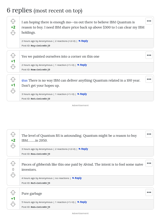The image size is (160, 219).
Task: Upvote the 'Pieces of gibberish' reply
Action: pyautogui.click(x=13, y=163)
